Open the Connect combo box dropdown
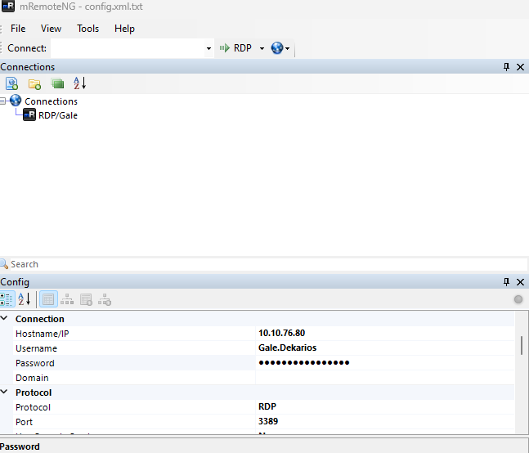This screenshot has width=529, height=453. (x=208, y=49)
